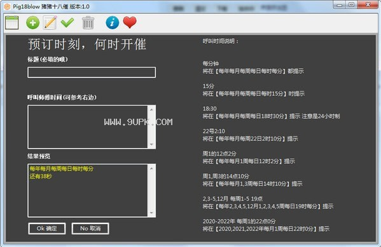
Task: Minimize the Pig18blow window
Action: (340, 5)
